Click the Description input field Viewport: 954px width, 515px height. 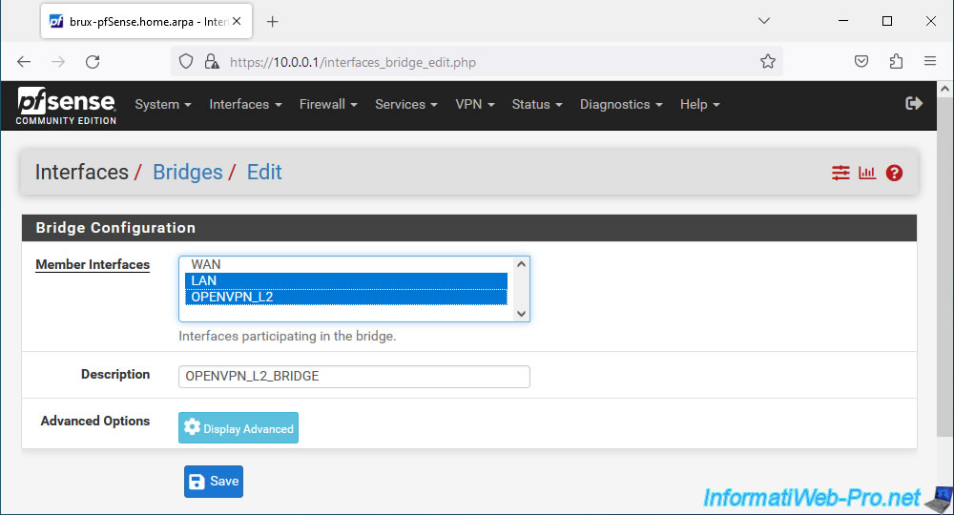(x=354, y=377)
